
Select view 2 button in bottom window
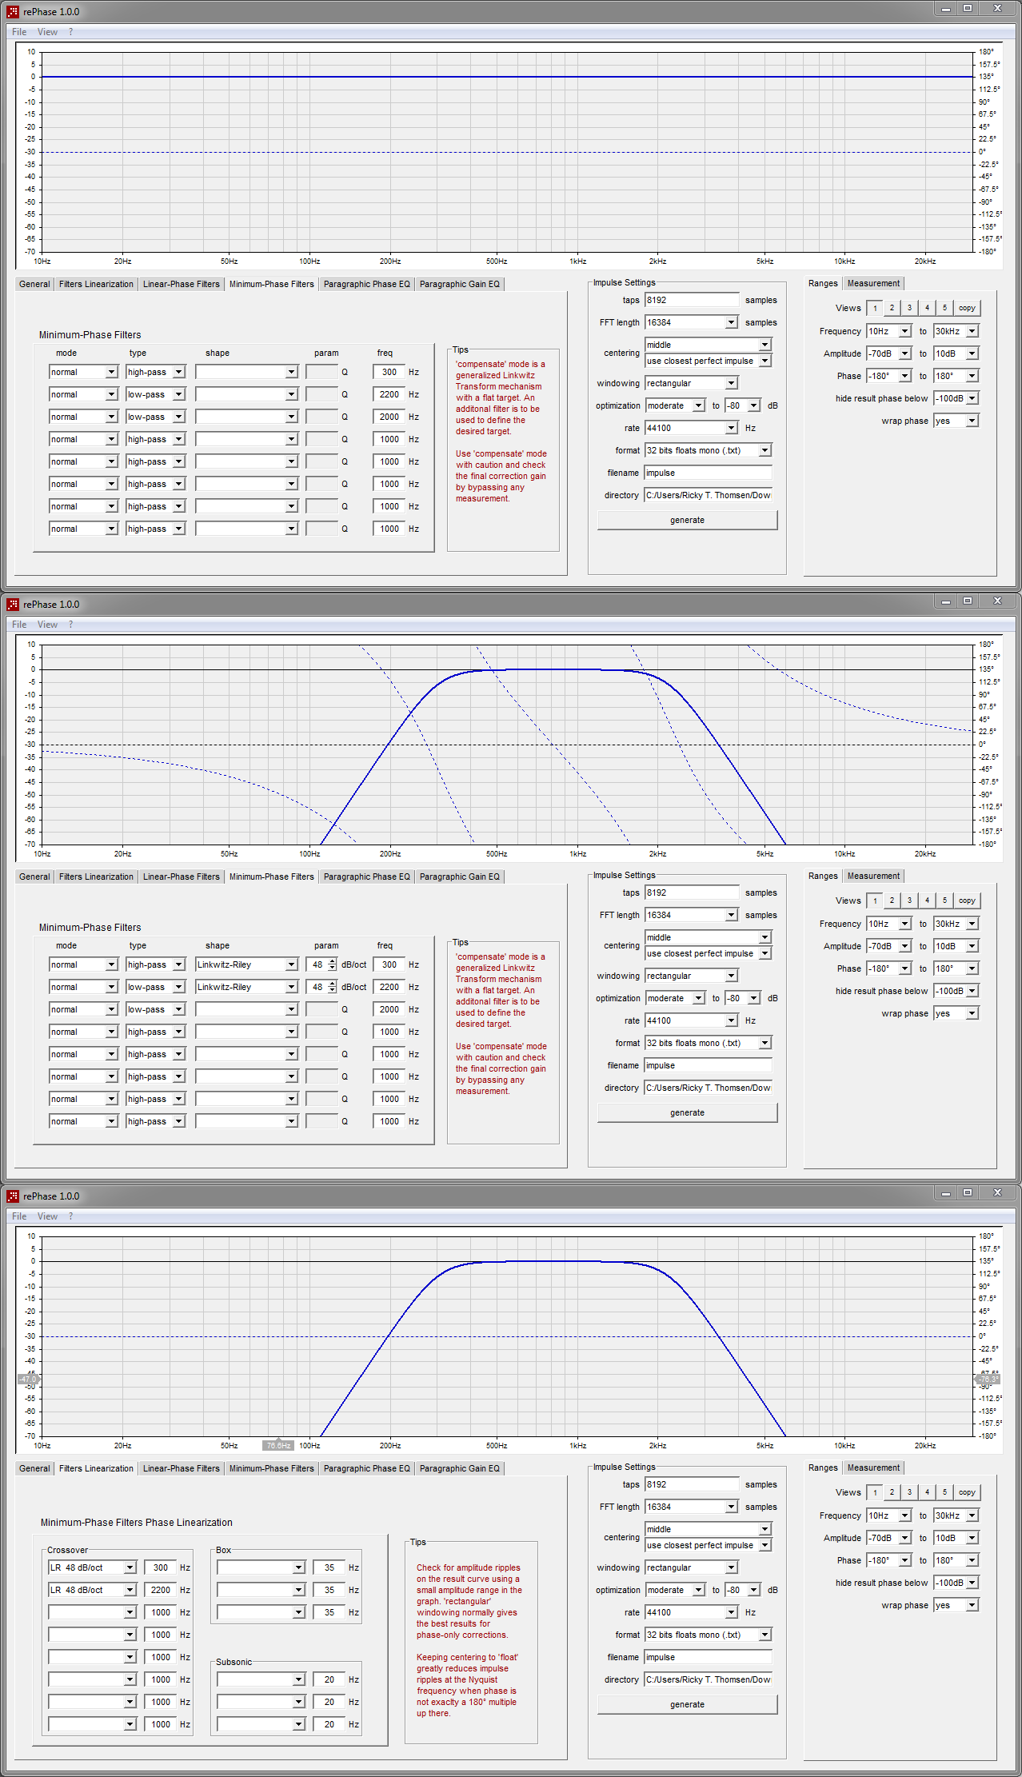point(892,1492)
